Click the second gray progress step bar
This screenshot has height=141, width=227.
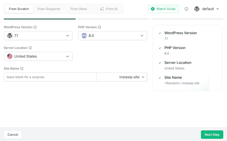(113, 19)
